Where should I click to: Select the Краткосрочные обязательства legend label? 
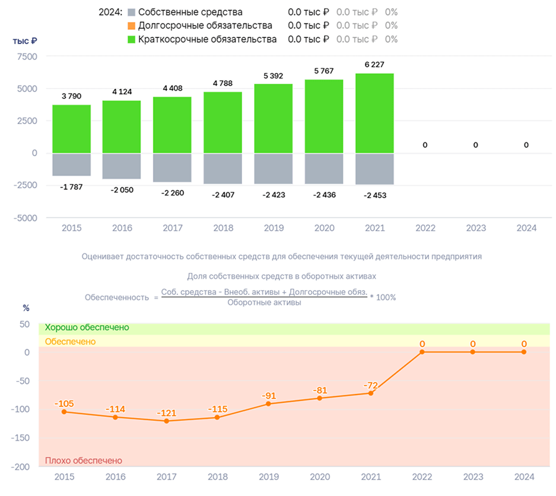coord(208,39)
